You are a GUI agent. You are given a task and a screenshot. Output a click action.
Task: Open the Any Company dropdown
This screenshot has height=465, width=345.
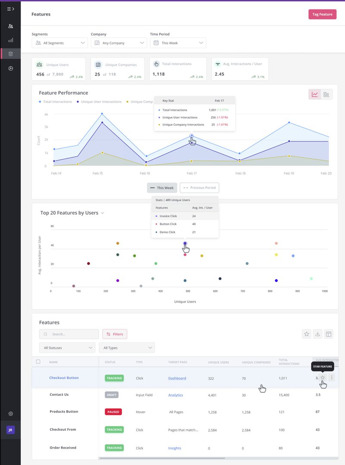click(x=119, y=43)
